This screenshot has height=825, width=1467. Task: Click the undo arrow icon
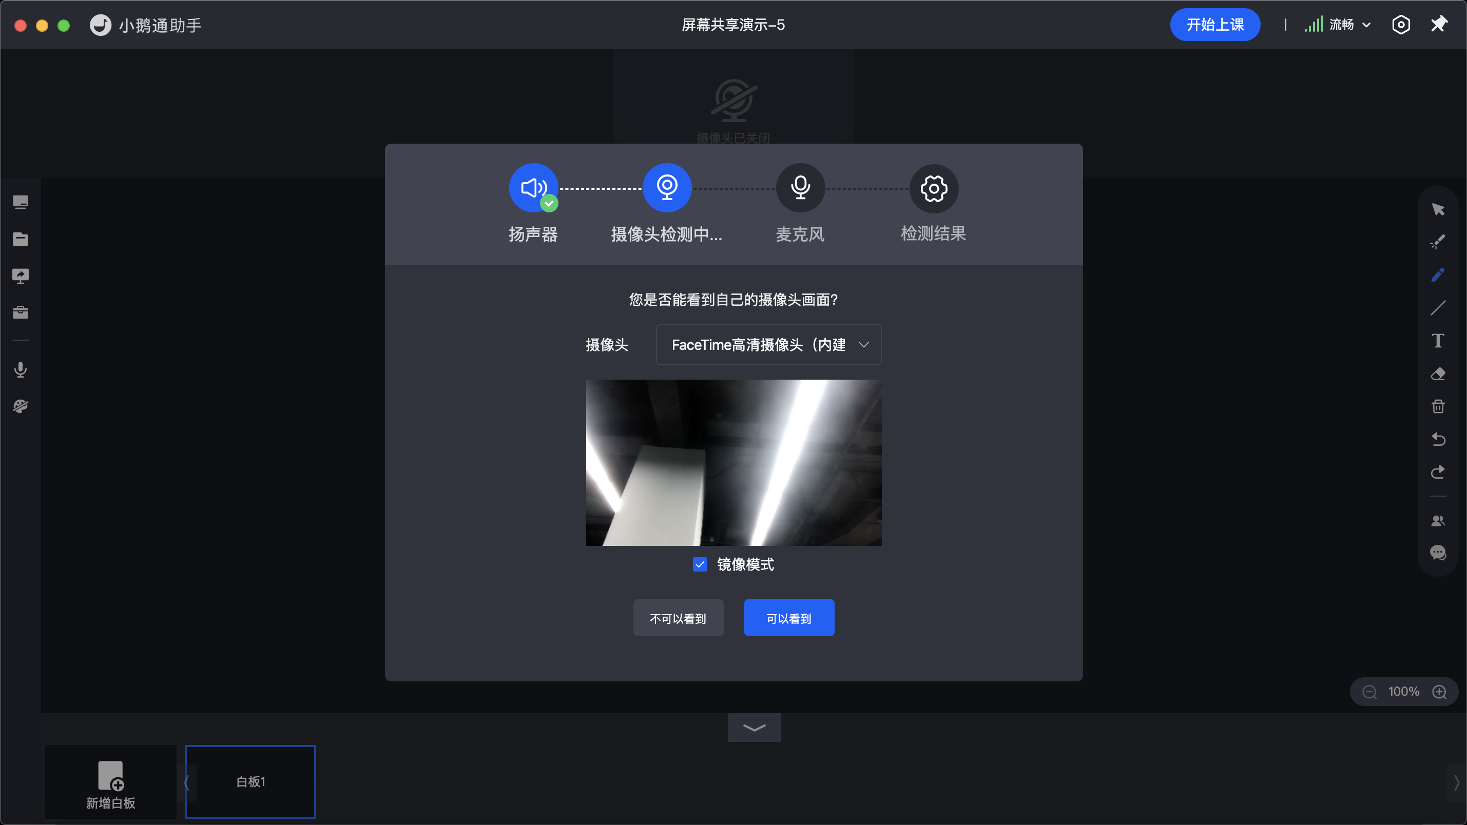tap(1438, 439)
